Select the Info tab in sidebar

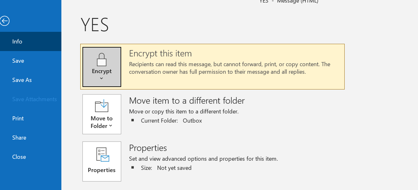pyautogui.click(x=31, y=41)
